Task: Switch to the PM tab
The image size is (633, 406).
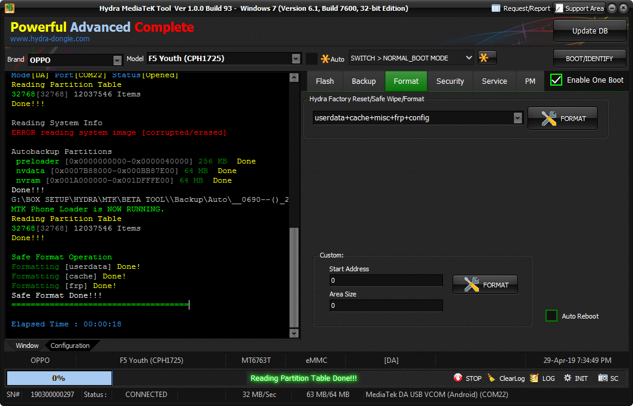Action: pyautogui.click(x=530, y=81)
